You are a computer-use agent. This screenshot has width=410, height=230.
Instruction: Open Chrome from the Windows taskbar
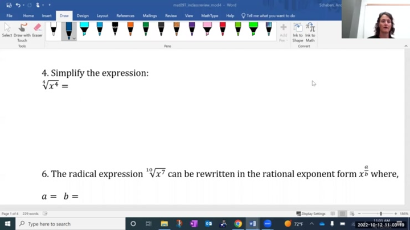[238, 224]
